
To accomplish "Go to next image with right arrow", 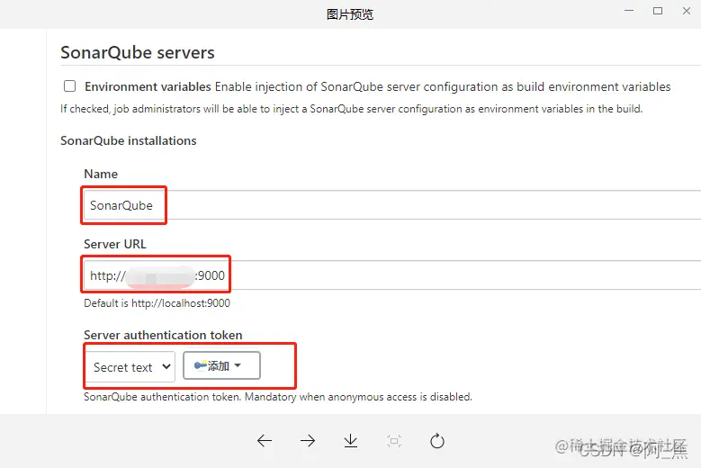I will 308,441.
